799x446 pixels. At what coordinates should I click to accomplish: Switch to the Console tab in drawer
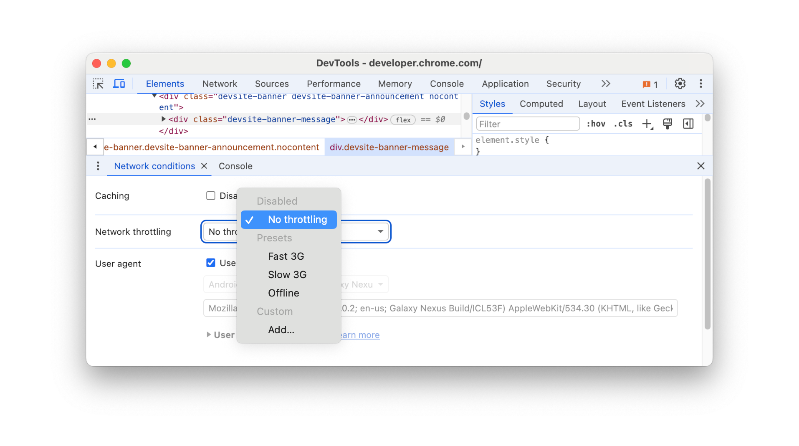coord(235,166)
